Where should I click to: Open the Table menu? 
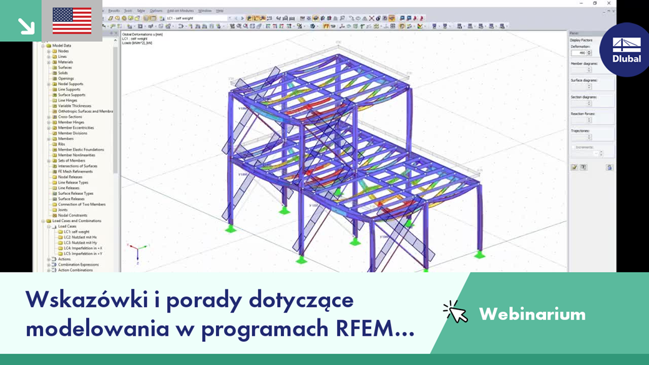141,11
